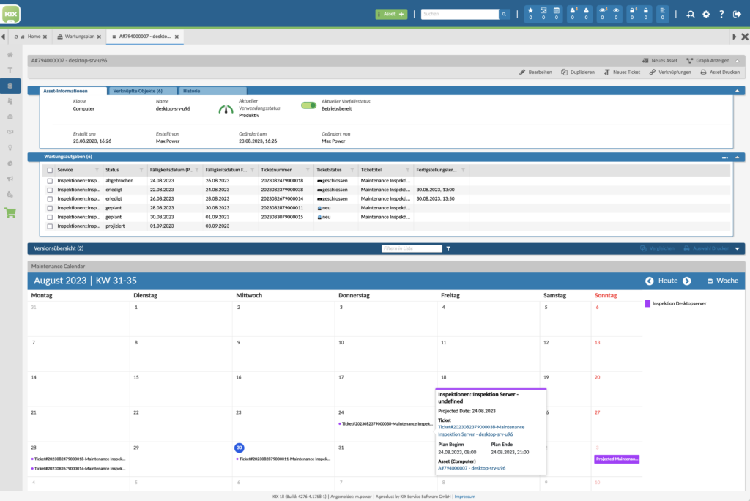Click the Heute button in calendar
The height and width of the screenshot is (501, 750).
click(x=667, y=281)
